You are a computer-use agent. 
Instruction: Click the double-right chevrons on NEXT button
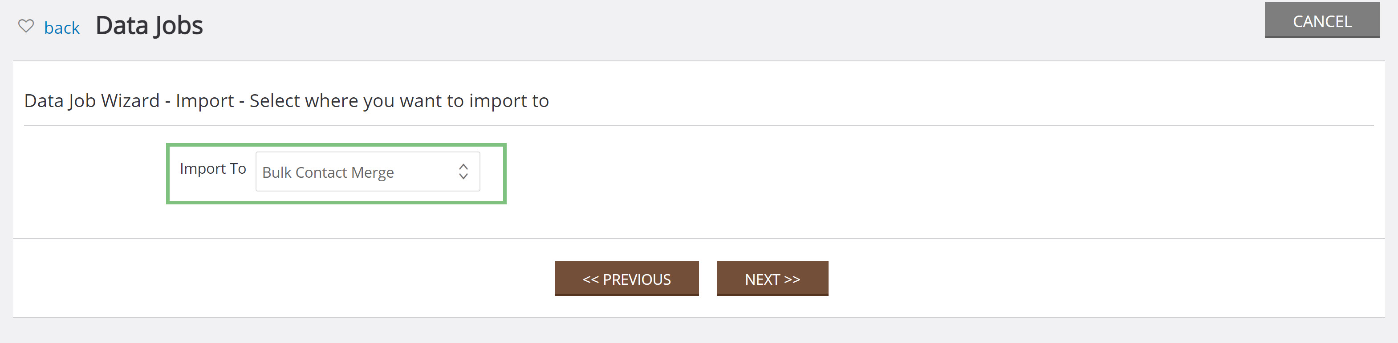tap(792, 279)
